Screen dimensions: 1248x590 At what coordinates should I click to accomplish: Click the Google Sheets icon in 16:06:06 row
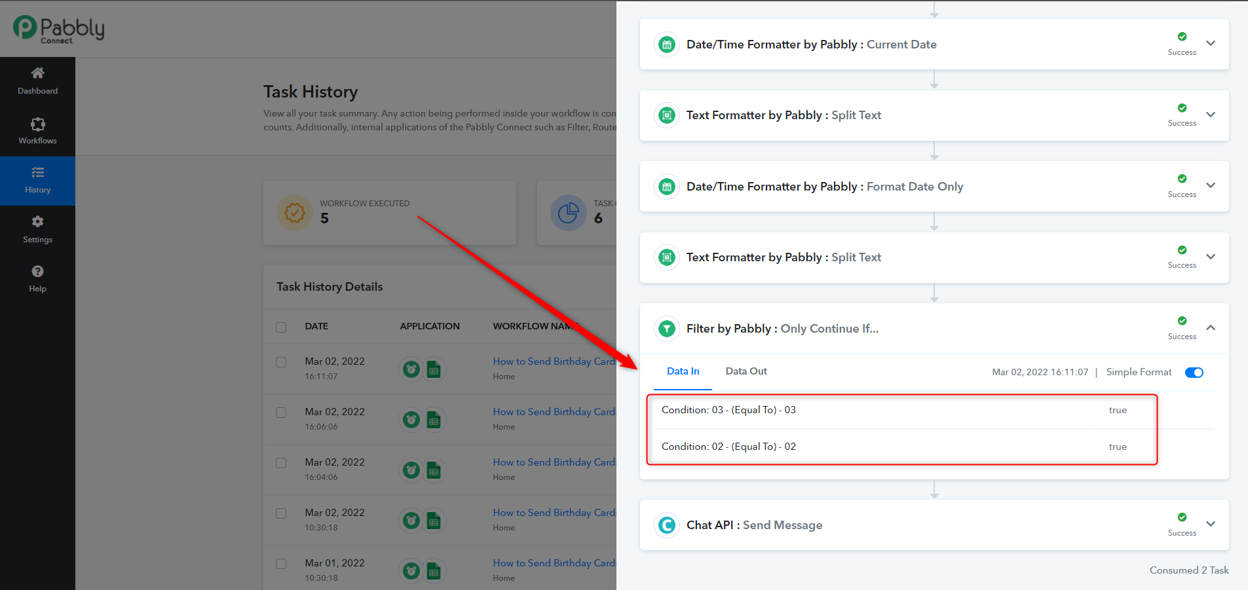click(x=434, y=420)
